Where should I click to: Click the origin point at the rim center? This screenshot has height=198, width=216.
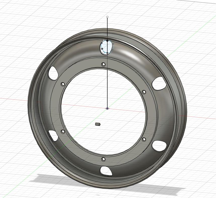(107, 108)
